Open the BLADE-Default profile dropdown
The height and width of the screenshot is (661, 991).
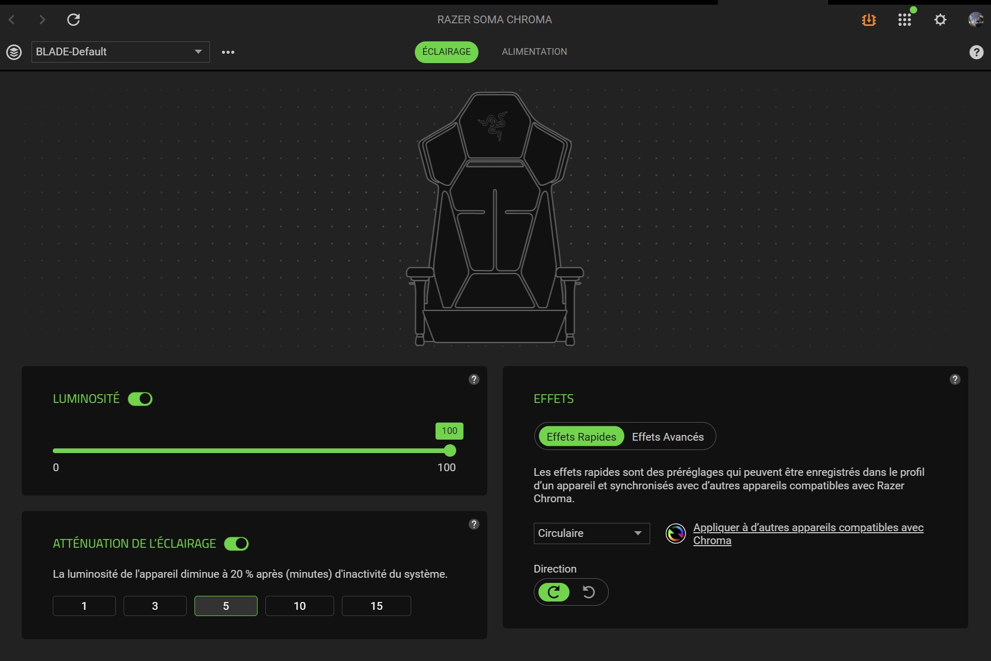pos(121,52)
